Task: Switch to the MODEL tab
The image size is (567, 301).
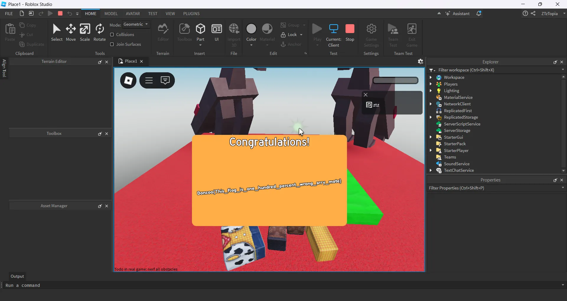Action: 111,14
